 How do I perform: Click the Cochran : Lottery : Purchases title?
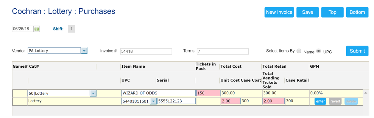[x=63, y=11]
